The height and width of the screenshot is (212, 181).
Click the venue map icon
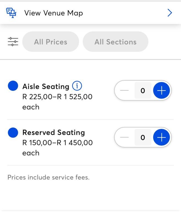11,13
